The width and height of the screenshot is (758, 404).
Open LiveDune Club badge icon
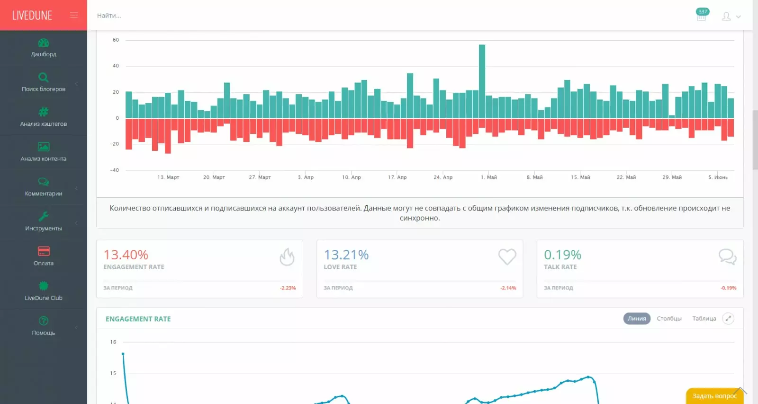(x=44, y=286)
